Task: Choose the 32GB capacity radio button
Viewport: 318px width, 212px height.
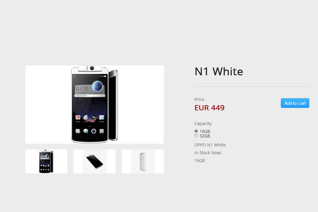Action: 196,136
